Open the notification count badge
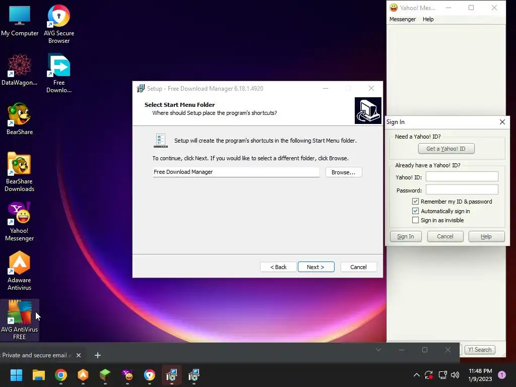Image resolution: width=516 pixels, height=387 pixels. 502,375
